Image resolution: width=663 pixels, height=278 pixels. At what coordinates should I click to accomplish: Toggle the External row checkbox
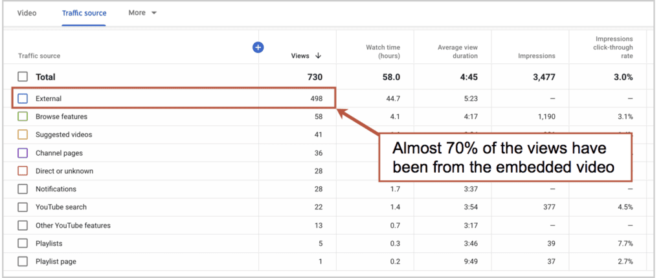23,98
